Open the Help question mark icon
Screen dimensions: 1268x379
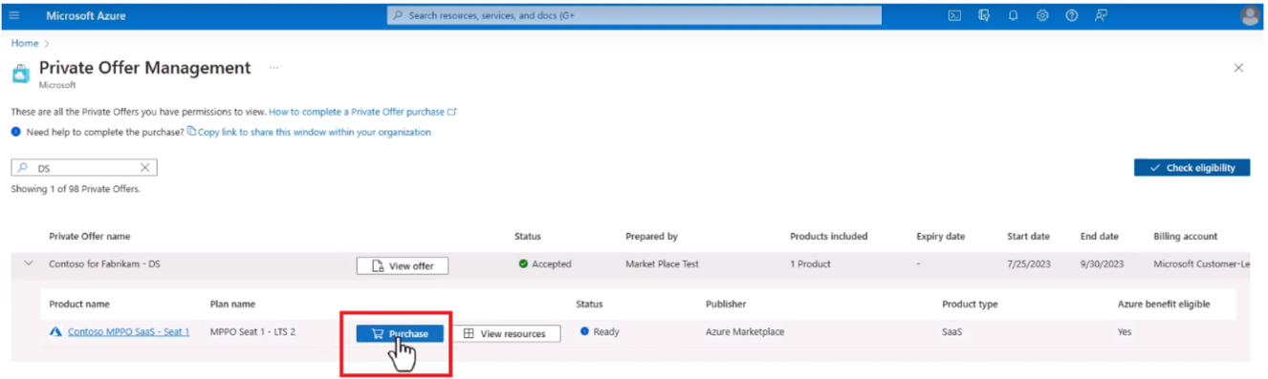coord(1072,16)
